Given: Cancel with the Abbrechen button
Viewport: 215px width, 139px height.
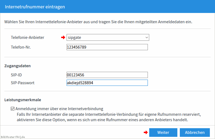Looking at the screenshot, I should (195, 133).
